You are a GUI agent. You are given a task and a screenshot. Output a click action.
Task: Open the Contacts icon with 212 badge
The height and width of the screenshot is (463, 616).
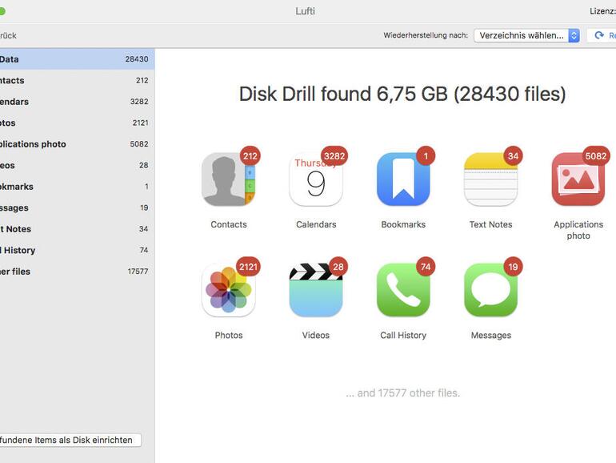[x=229, y=179]
